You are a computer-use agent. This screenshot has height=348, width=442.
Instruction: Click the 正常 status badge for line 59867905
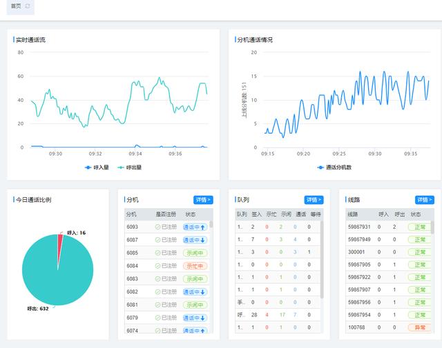pyautogui.click(x=419, y=265)
